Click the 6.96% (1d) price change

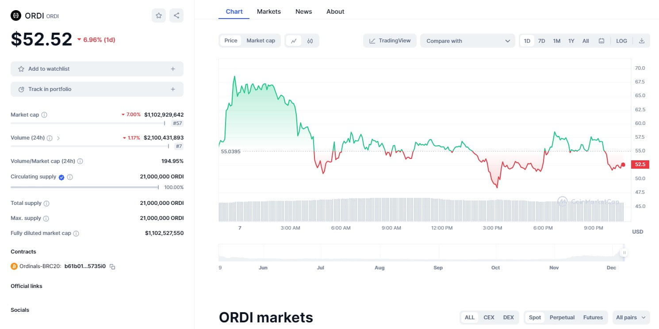click(x=96, y=40)
